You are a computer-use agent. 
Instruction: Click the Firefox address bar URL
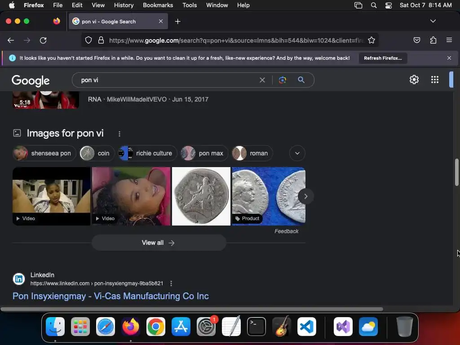[x=236, y=40]
